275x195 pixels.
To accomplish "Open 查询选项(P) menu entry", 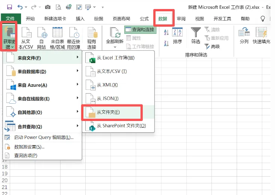I will tap(42, 156).
